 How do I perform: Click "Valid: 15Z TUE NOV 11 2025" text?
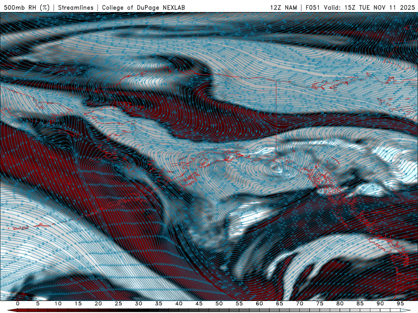coord(369,8)
